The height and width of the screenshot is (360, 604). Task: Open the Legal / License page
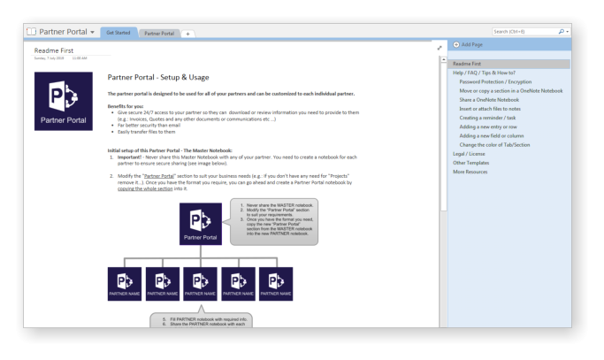(x=469, y=154)
